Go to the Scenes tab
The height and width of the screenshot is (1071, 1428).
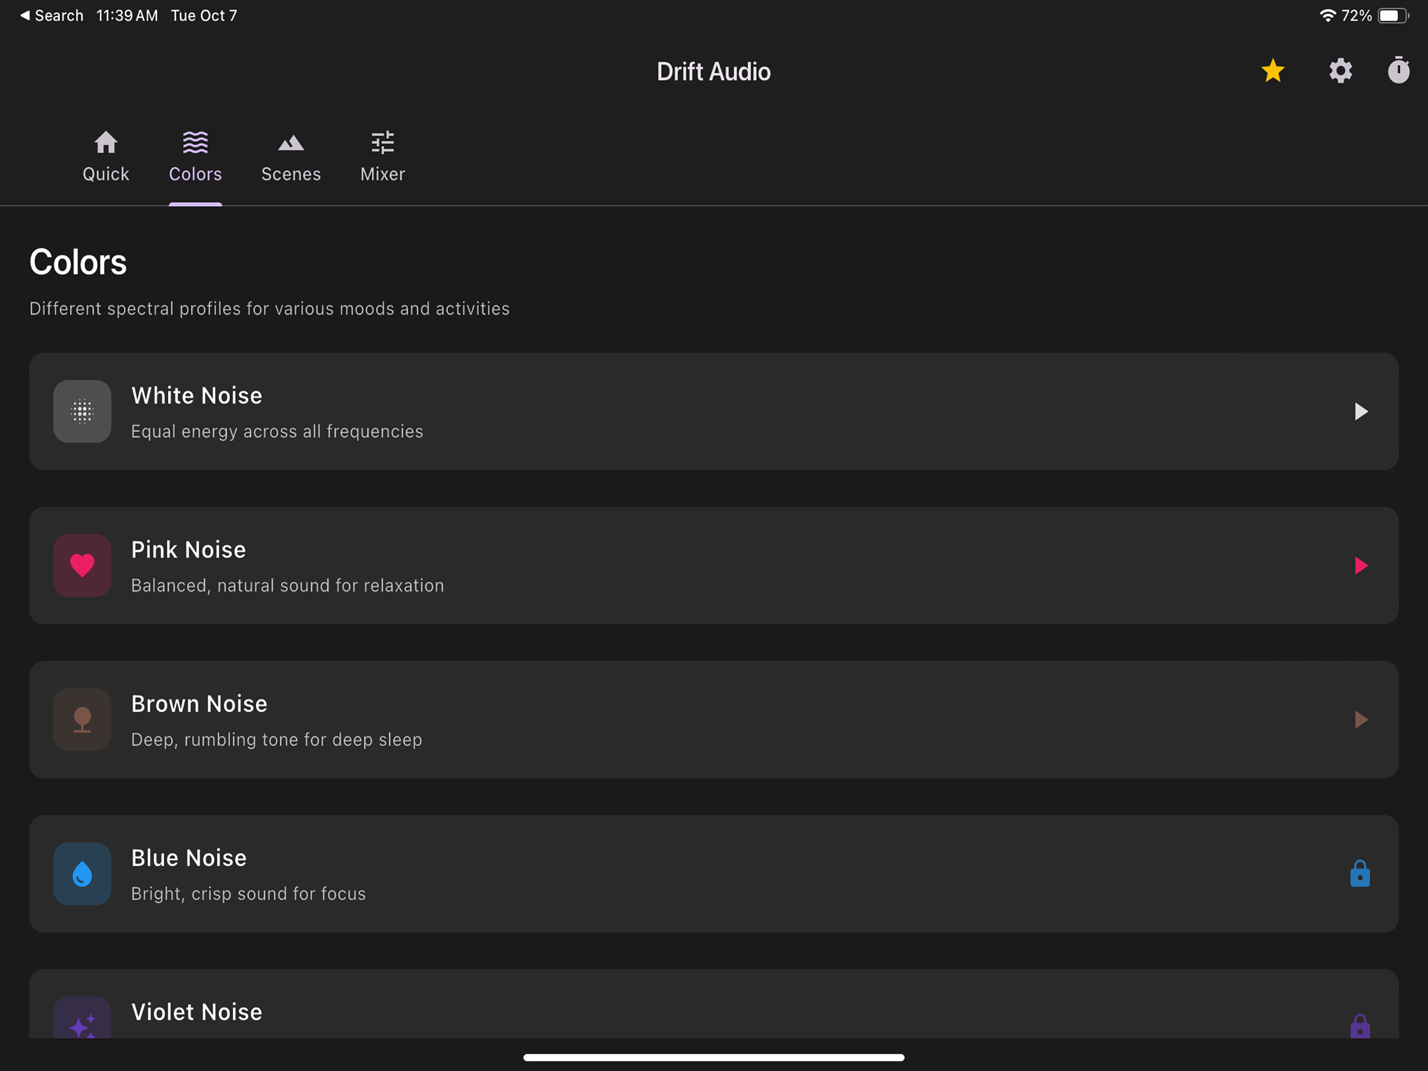click(x=291, y=157)
